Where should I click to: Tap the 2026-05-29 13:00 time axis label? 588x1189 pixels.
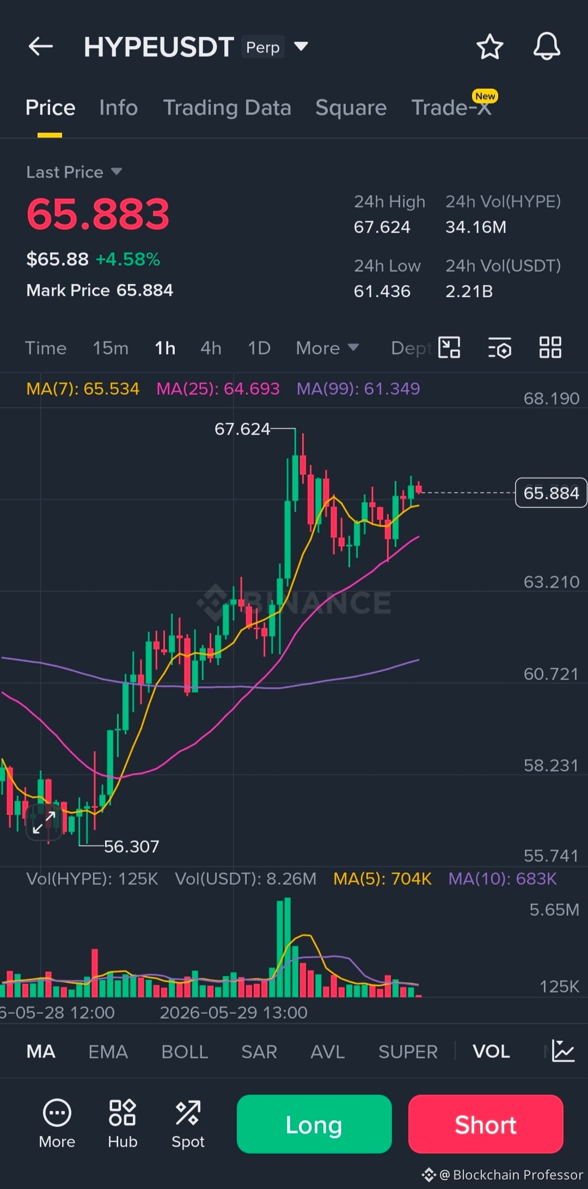234,1013
